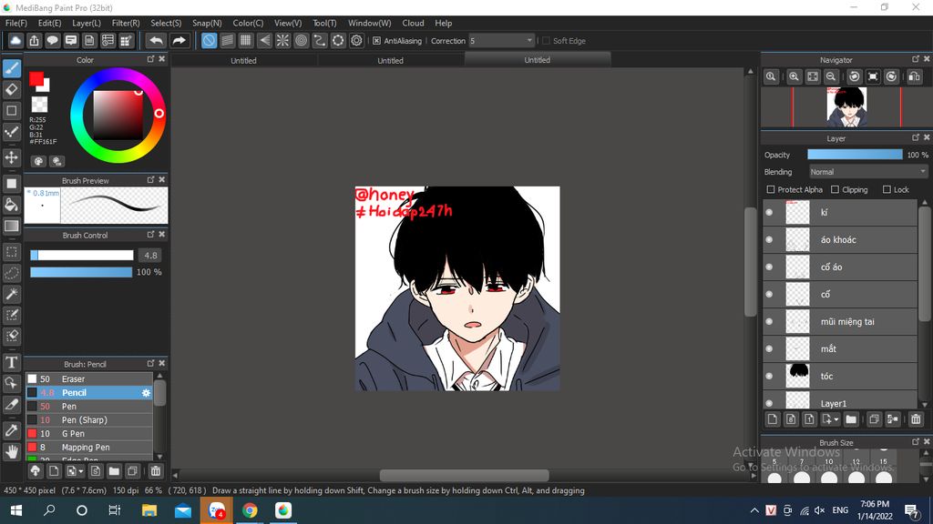
Task: Delete layer with trash icon in Layer panel
Action: (916, 419)
